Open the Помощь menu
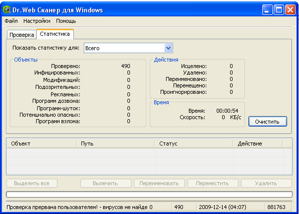This screenshot has height=214, width=299. pyautogui.click(x=66, y=21)
